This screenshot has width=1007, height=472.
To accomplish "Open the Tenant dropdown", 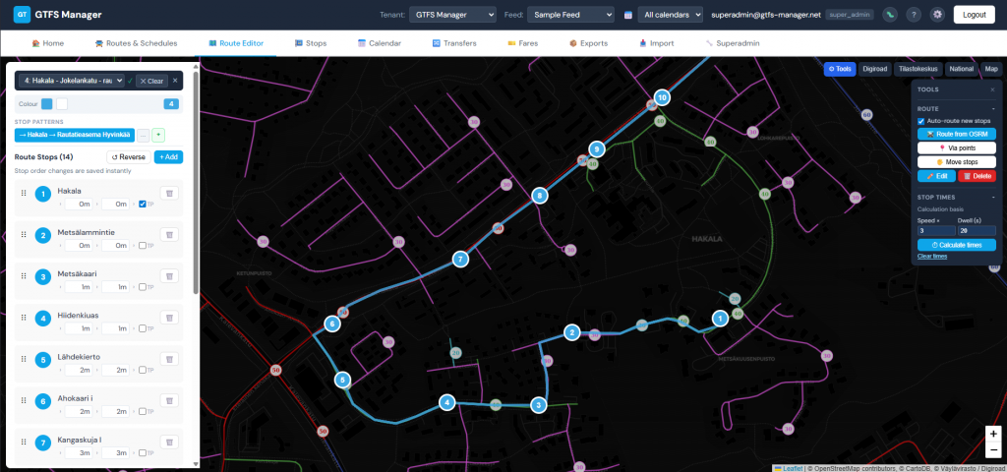I will [453, 15].
